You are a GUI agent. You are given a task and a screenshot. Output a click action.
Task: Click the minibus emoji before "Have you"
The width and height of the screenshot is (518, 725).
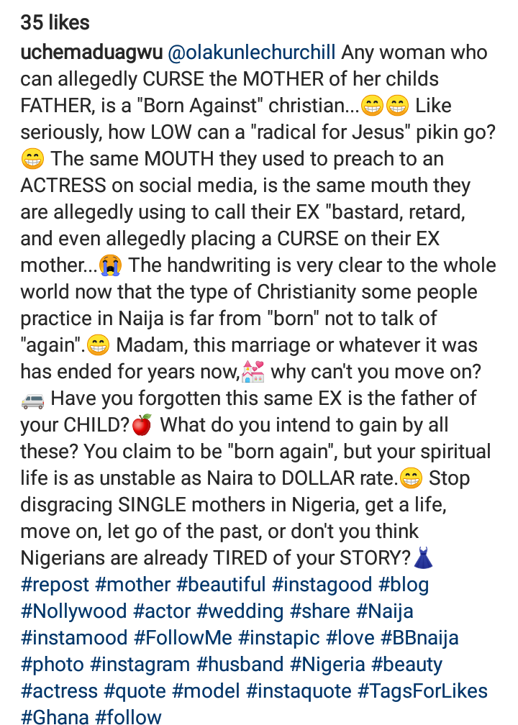pyautogui.click(x=33, y=399)
